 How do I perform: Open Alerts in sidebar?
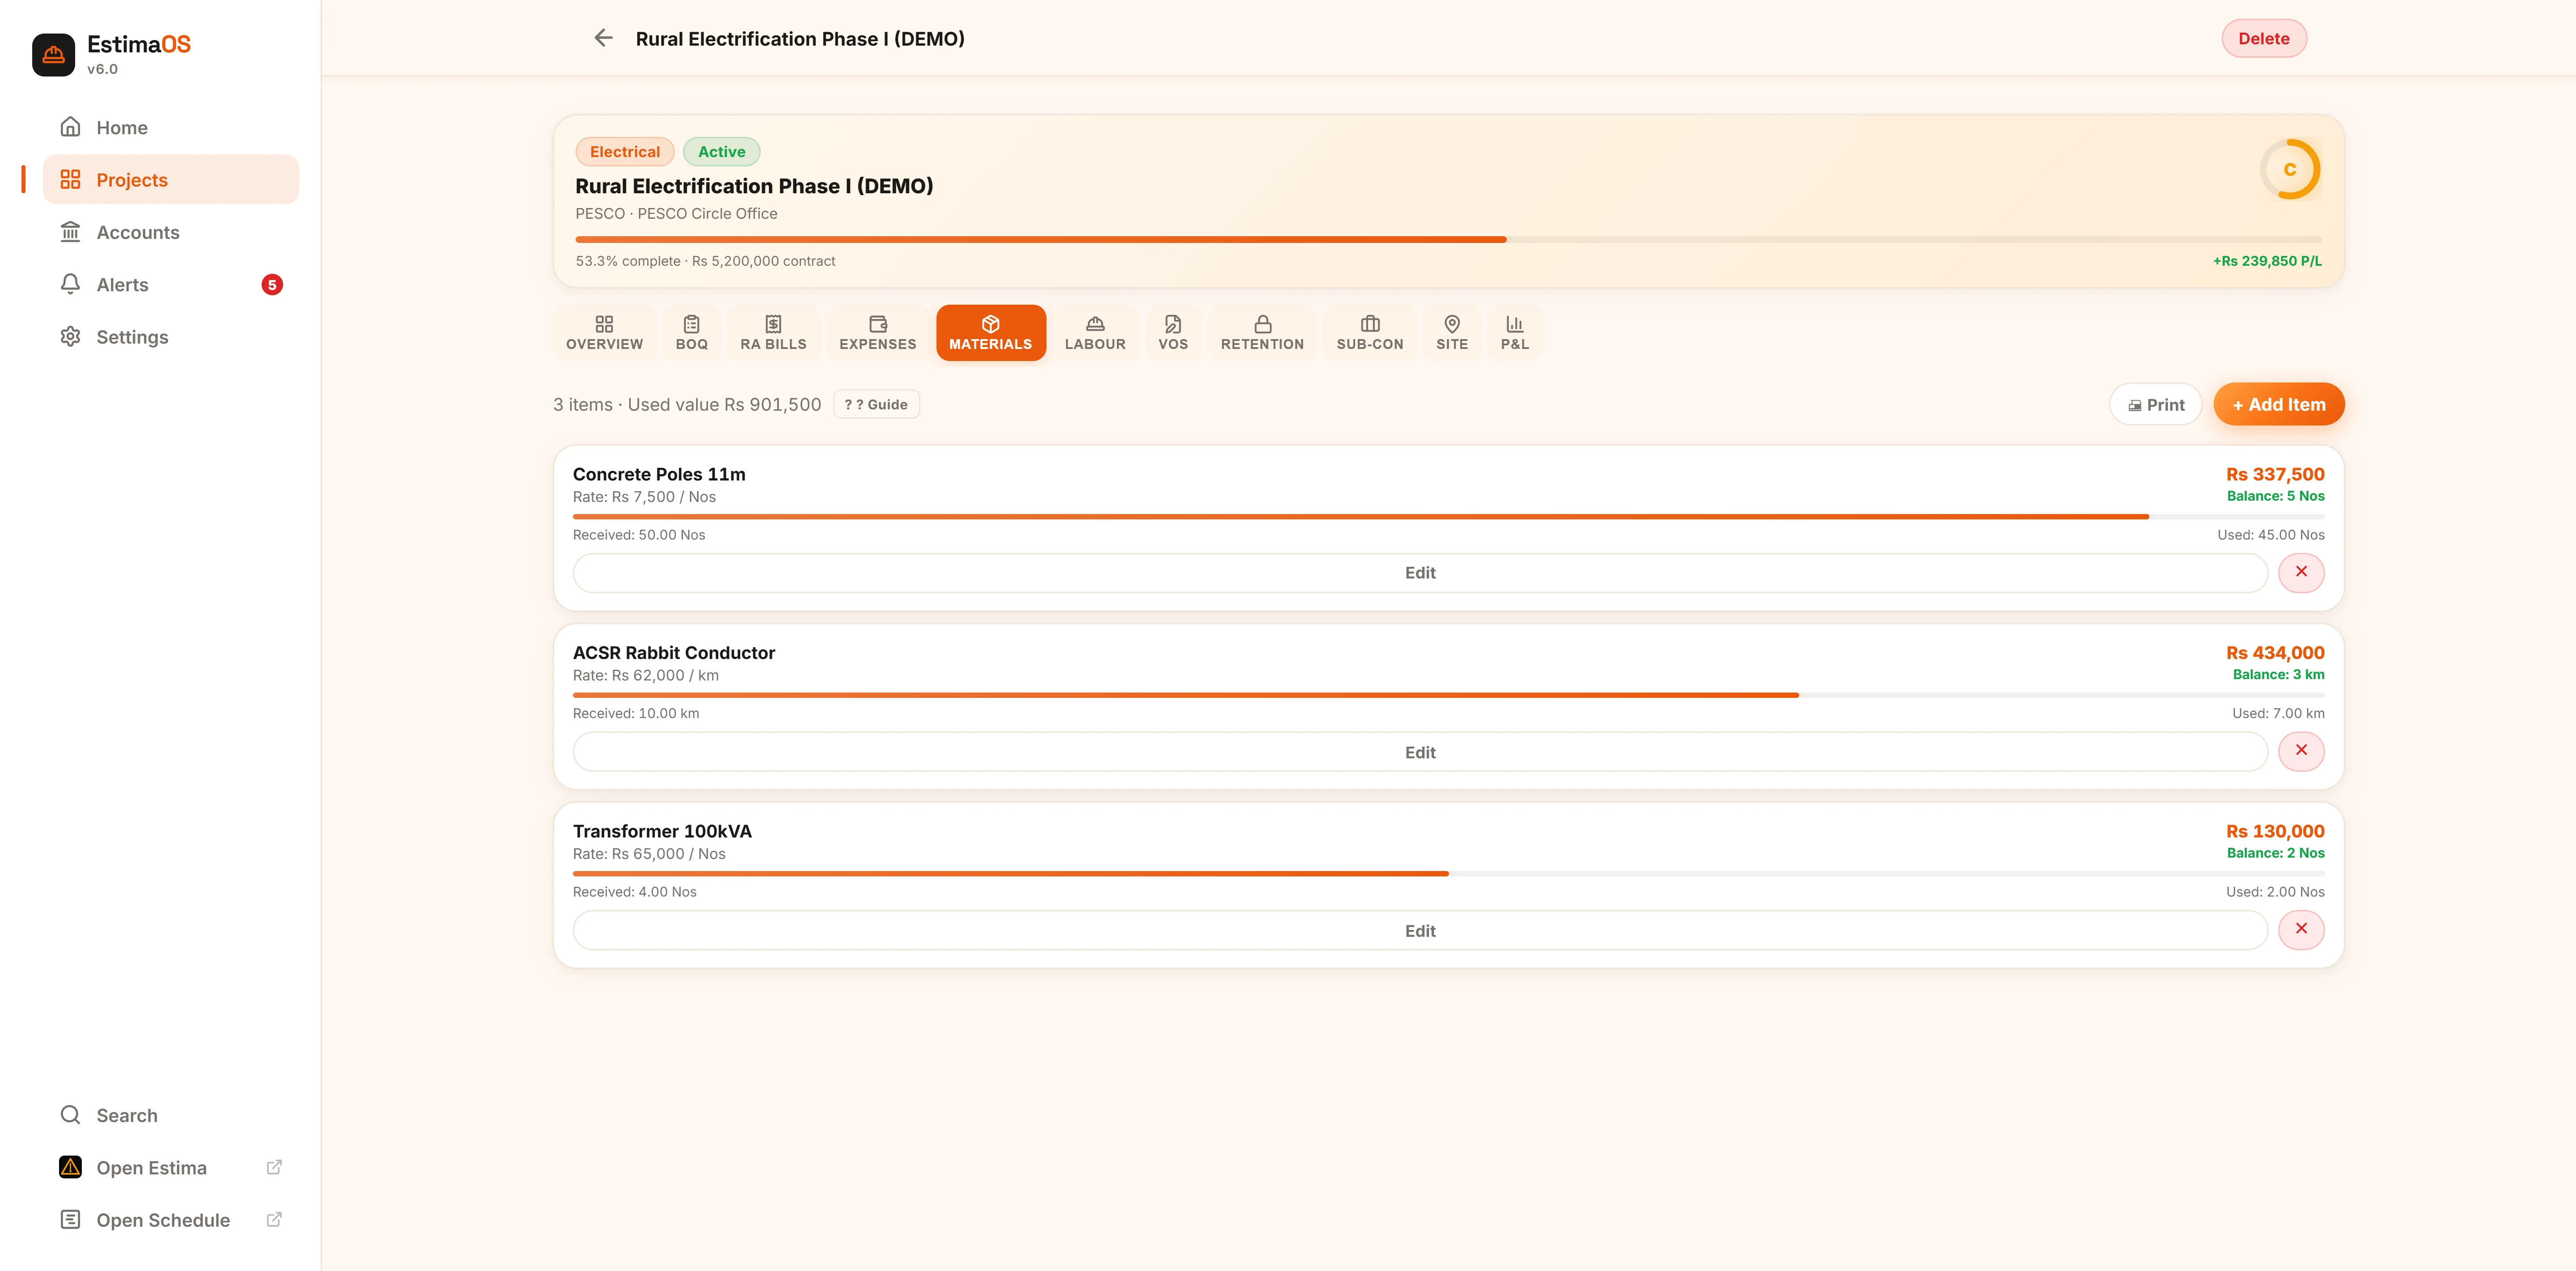click(170, 284)
